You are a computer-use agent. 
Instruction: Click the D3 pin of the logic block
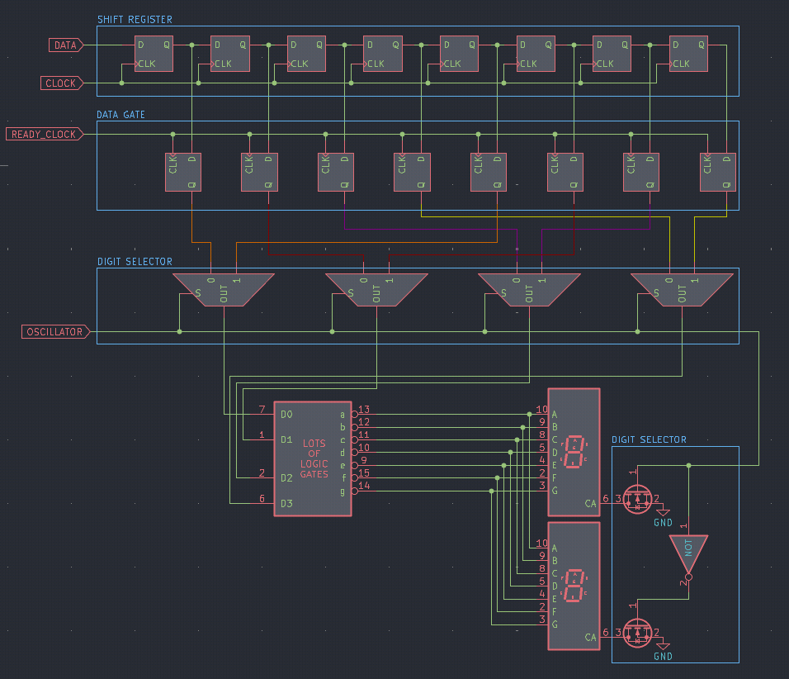286,504
